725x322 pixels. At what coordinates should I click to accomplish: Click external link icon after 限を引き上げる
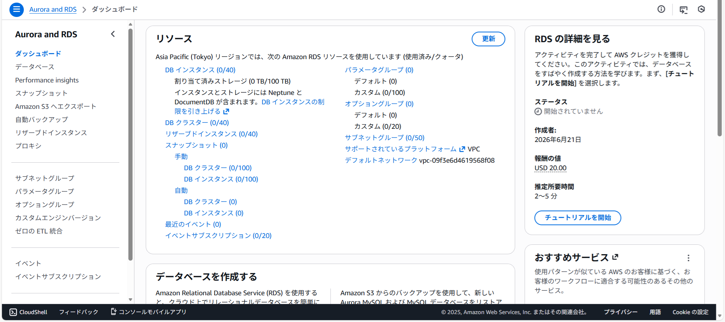click(226, 111)
